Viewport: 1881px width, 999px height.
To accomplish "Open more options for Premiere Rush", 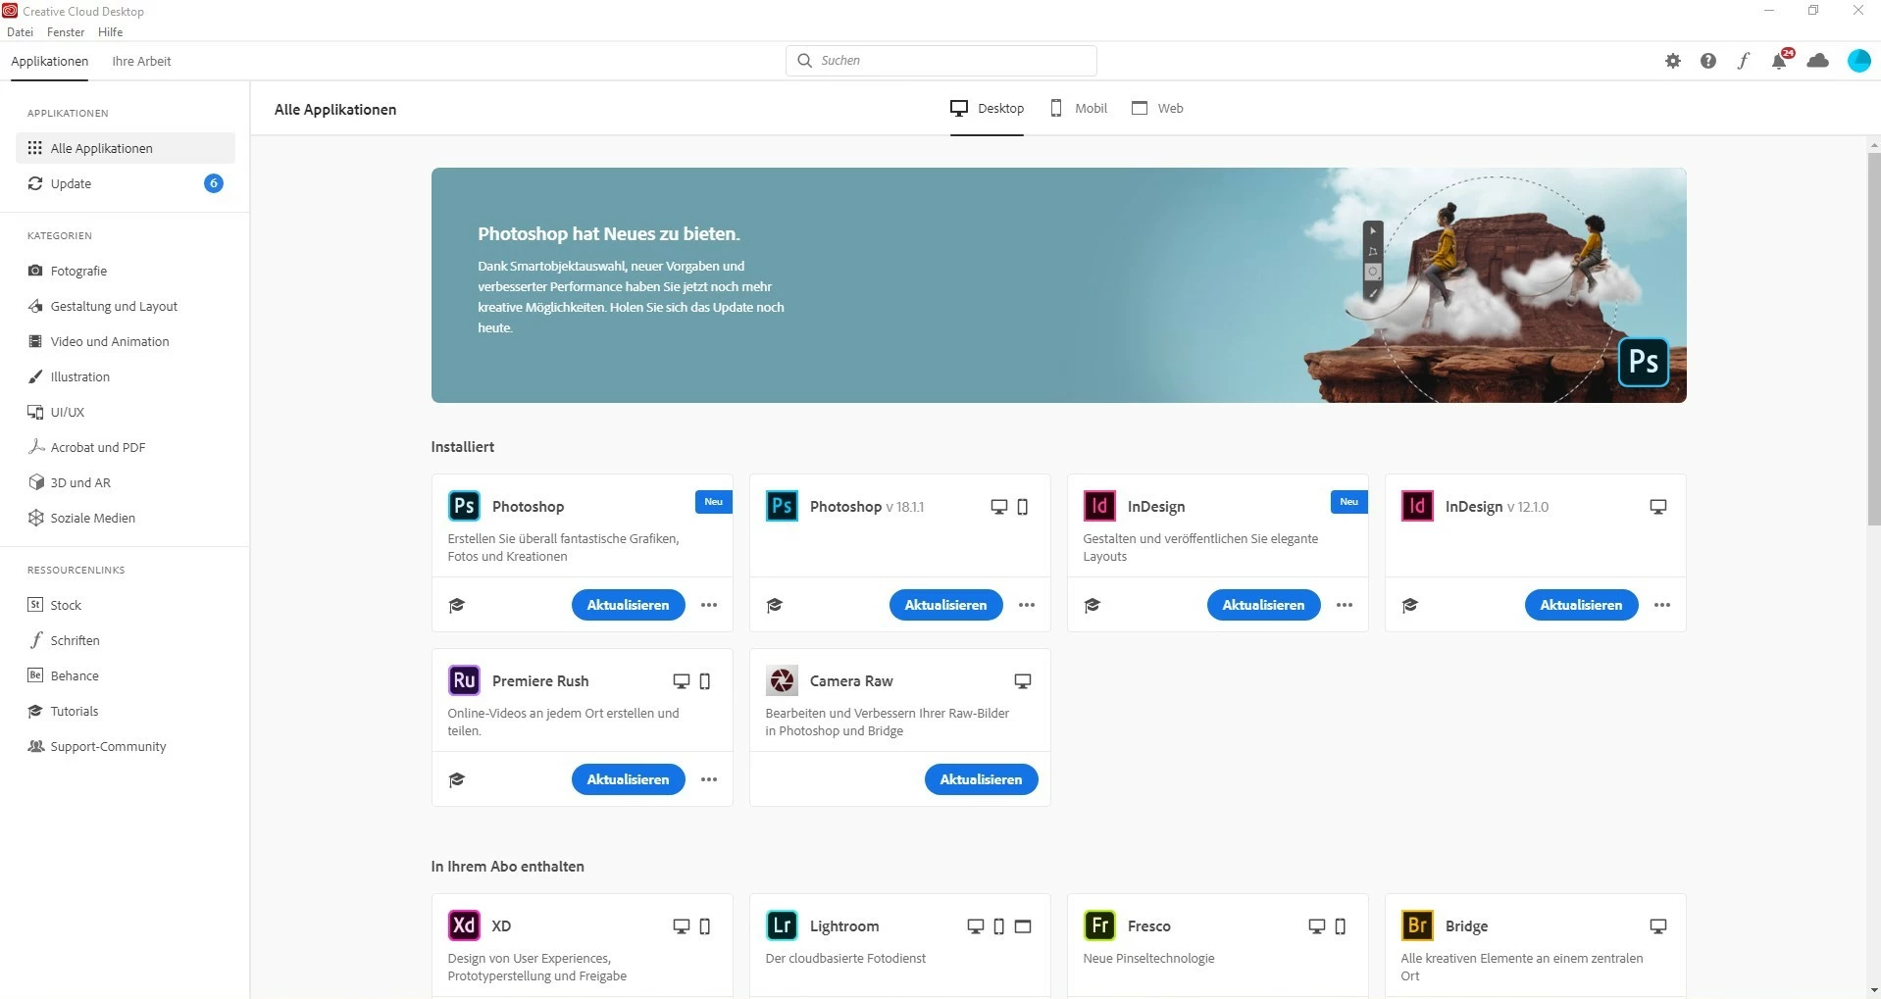I will pos(709,779).
